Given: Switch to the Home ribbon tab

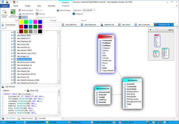Looking at the screenshot, I should click(16, 6).
